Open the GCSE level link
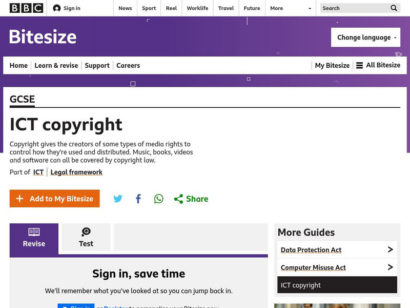The width and height of the screenshot is (410, 308). (x=22, y=99)
